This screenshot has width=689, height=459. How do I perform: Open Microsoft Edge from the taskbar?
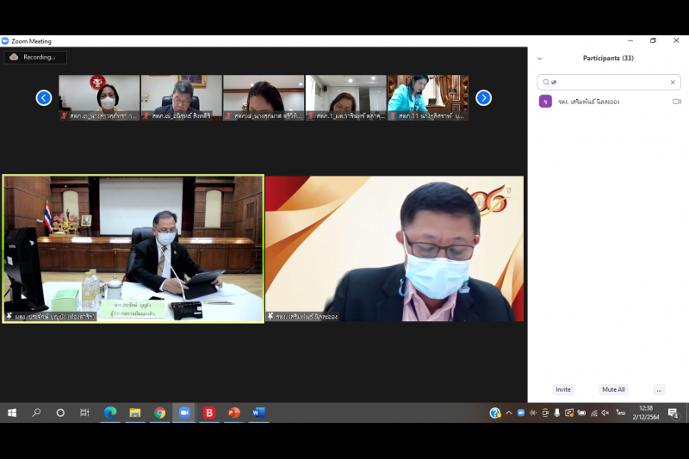(110, 412)
